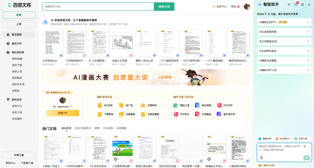Open assistant help question icon

click(x=302, y=5)
